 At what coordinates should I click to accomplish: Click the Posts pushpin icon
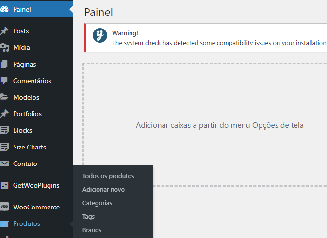[x=5, y=31]
